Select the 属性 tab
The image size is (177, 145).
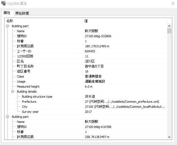(7, 13)
